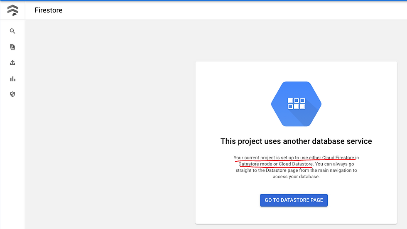The height and width of the screenshot is (229, 407).
Task: Click the blue hexagon Datastore icon
Action: pos(296,104)
